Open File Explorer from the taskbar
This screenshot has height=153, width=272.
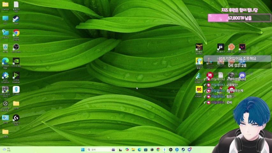tap(133, 149)
